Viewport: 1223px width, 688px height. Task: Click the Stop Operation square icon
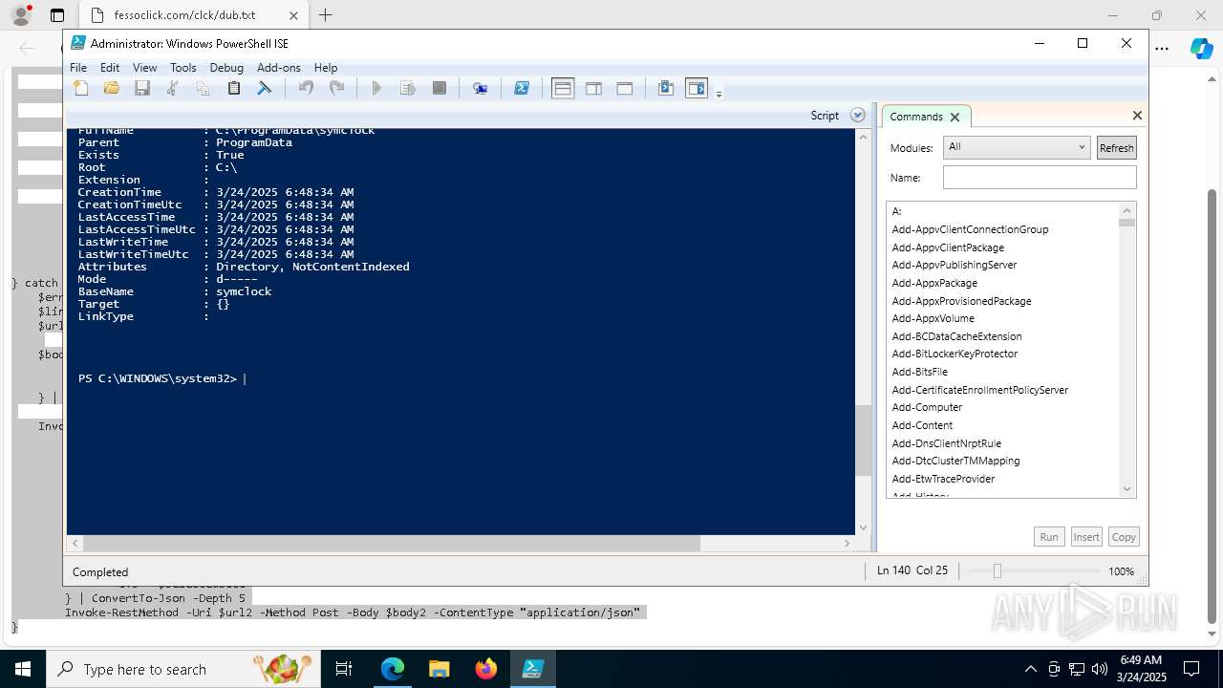point(440,88)
